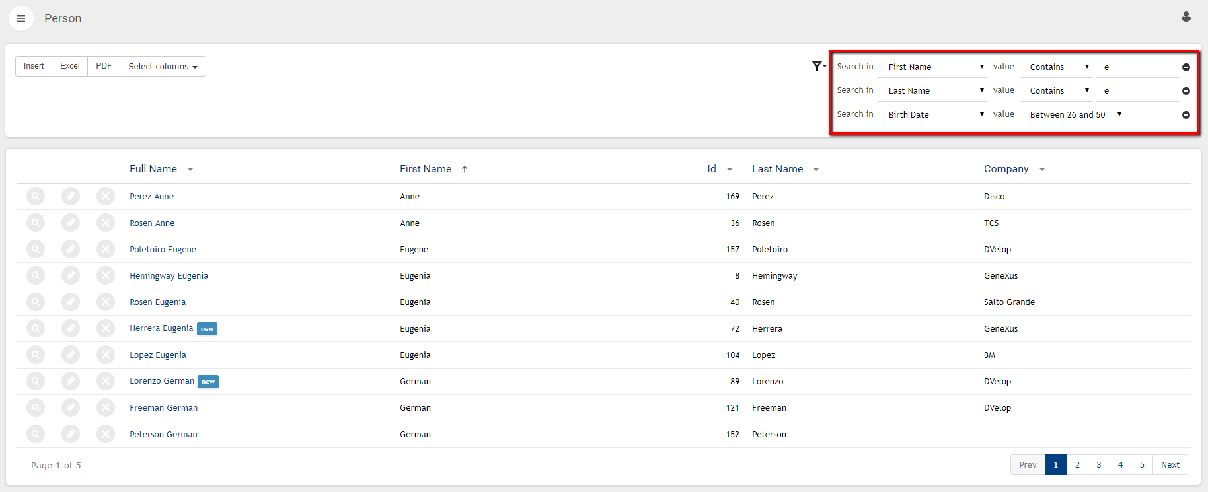Go to page 2
Image resolution: width=1208 pixels, height=492 pixels.
pyautogui.click(x=1077, y=464)
